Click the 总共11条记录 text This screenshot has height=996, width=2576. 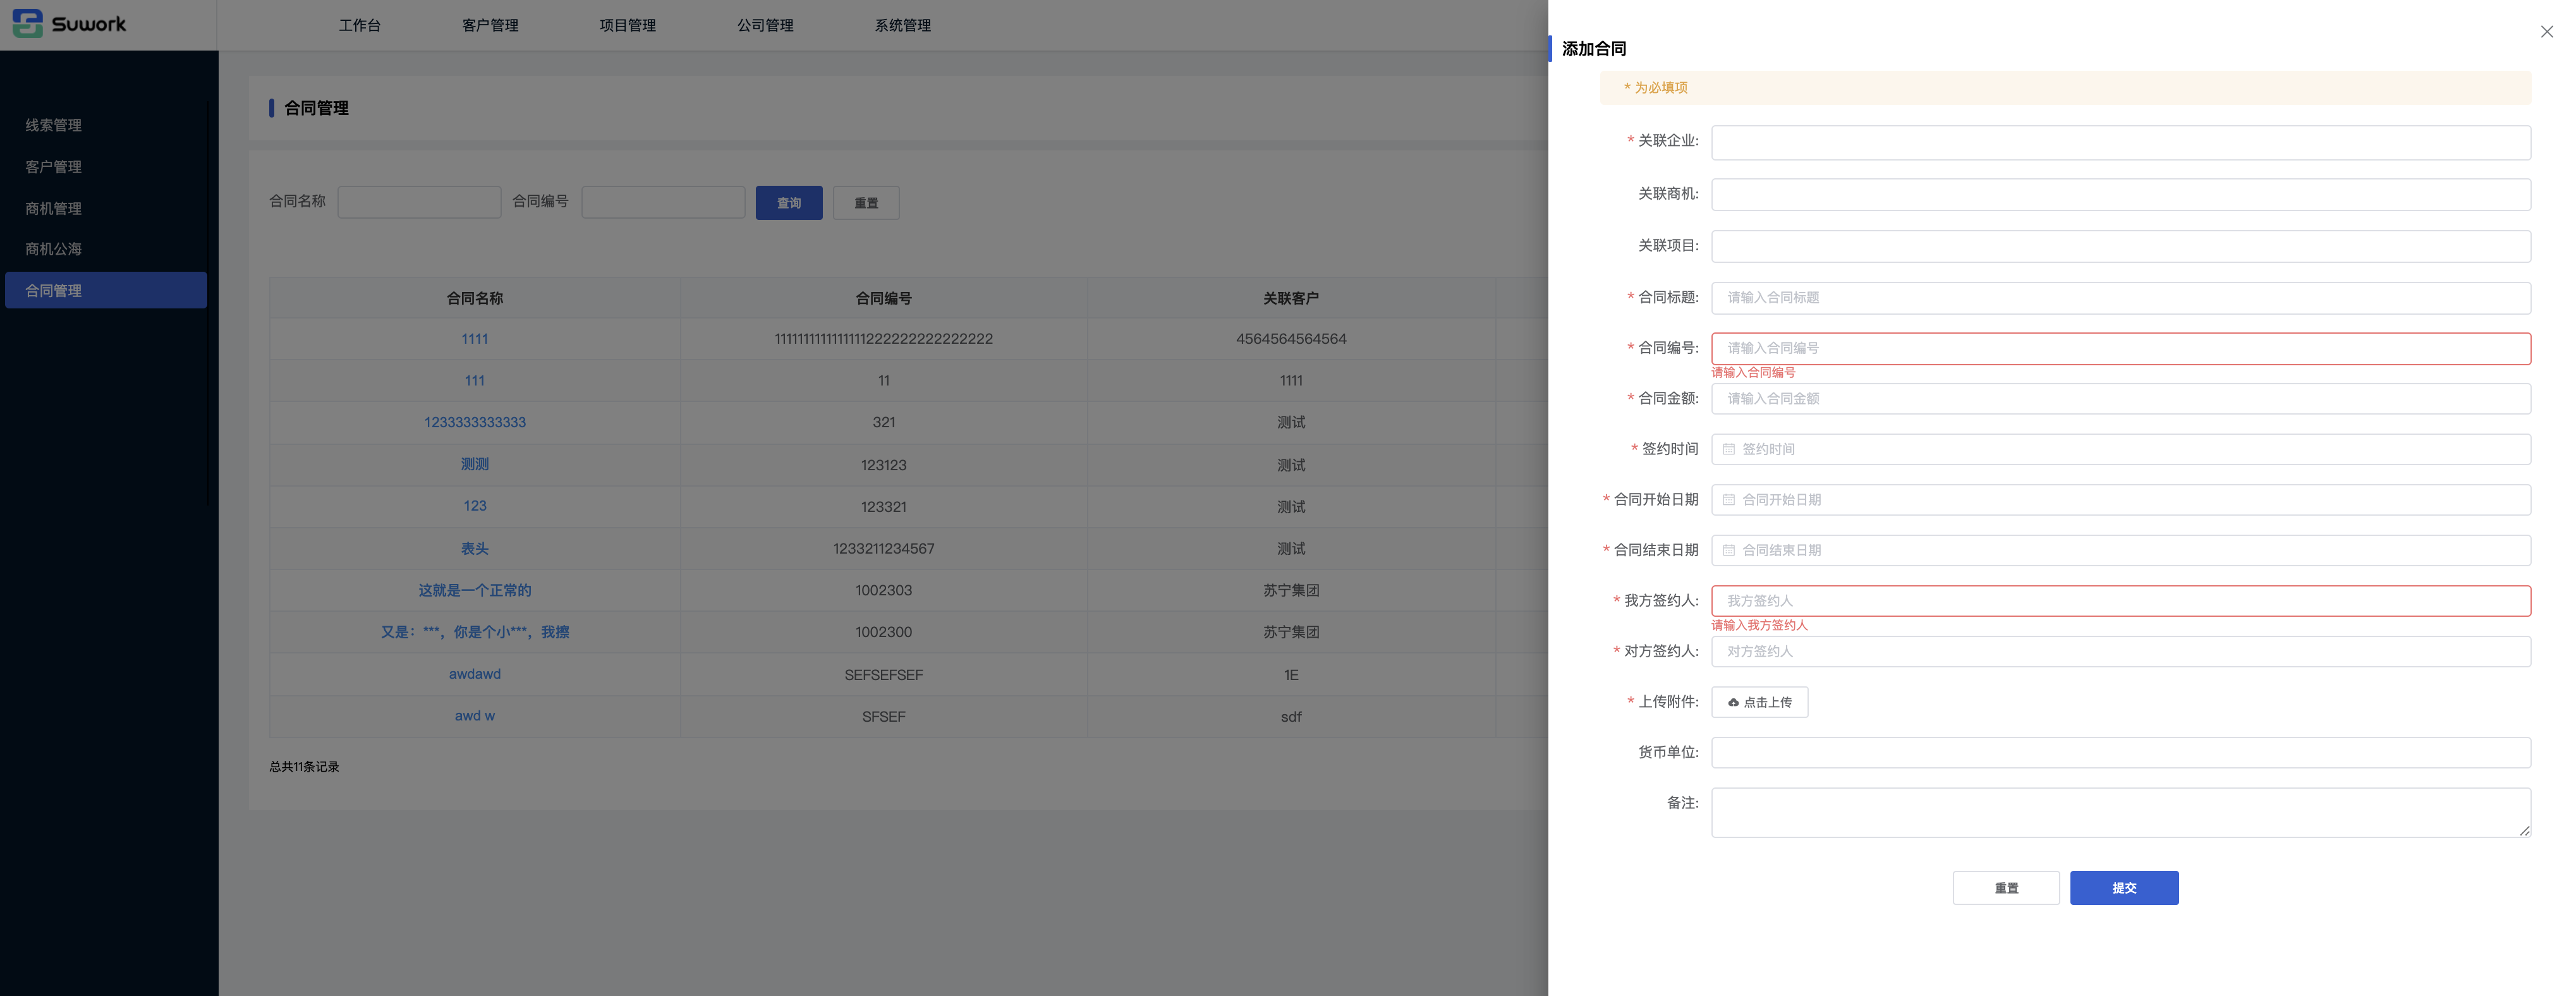click(304, 767)
